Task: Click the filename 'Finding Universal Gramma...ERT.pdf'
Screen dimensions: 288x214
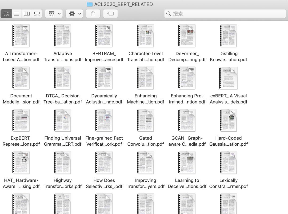Action: pyautogui.click(x=63, y=141)
